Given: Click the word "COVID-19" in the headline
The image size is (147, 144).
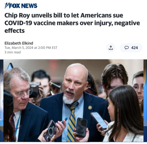Looking at the screenshot, I should (18, 23).
